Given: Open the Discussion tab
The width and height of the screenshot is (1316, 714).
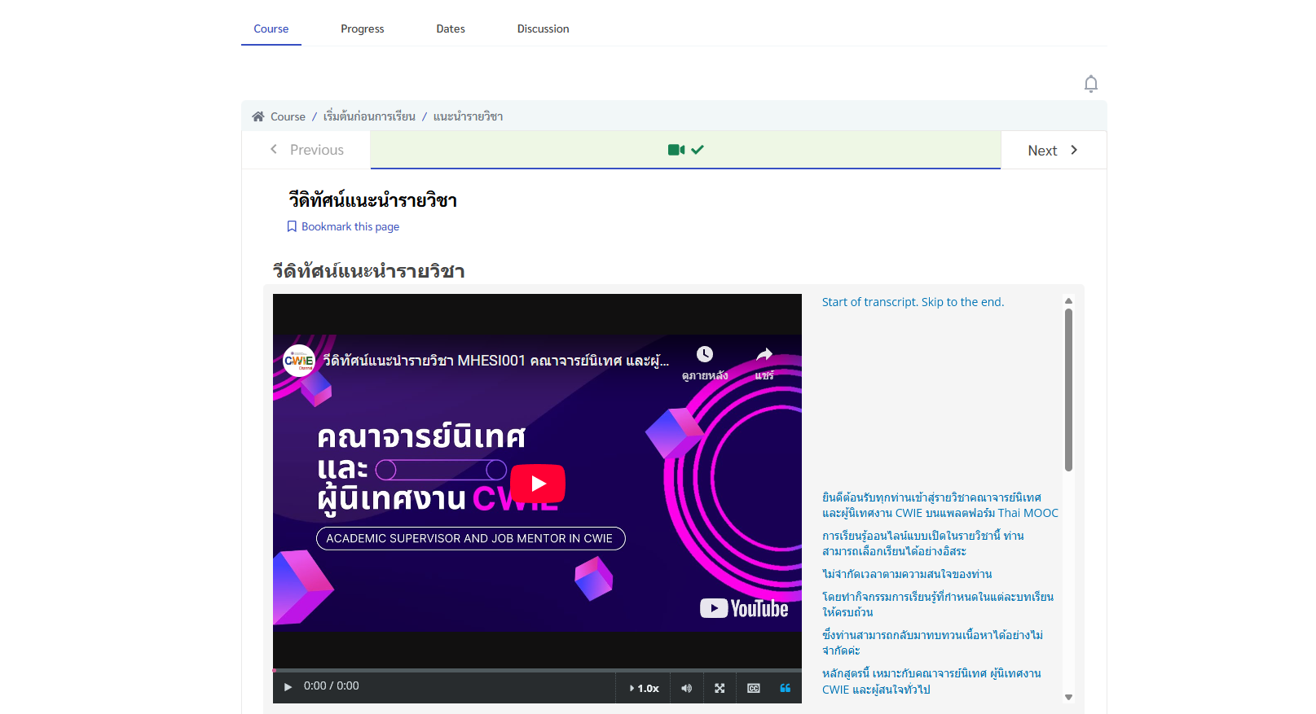Looking at the screenshot, I should point(543,28).
